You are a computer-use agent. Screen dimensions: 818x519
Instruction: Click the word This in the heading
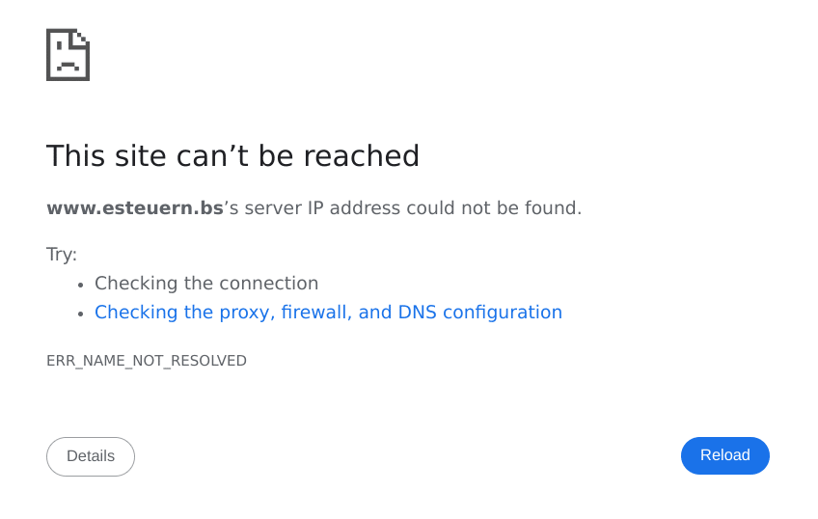(75, 155)
